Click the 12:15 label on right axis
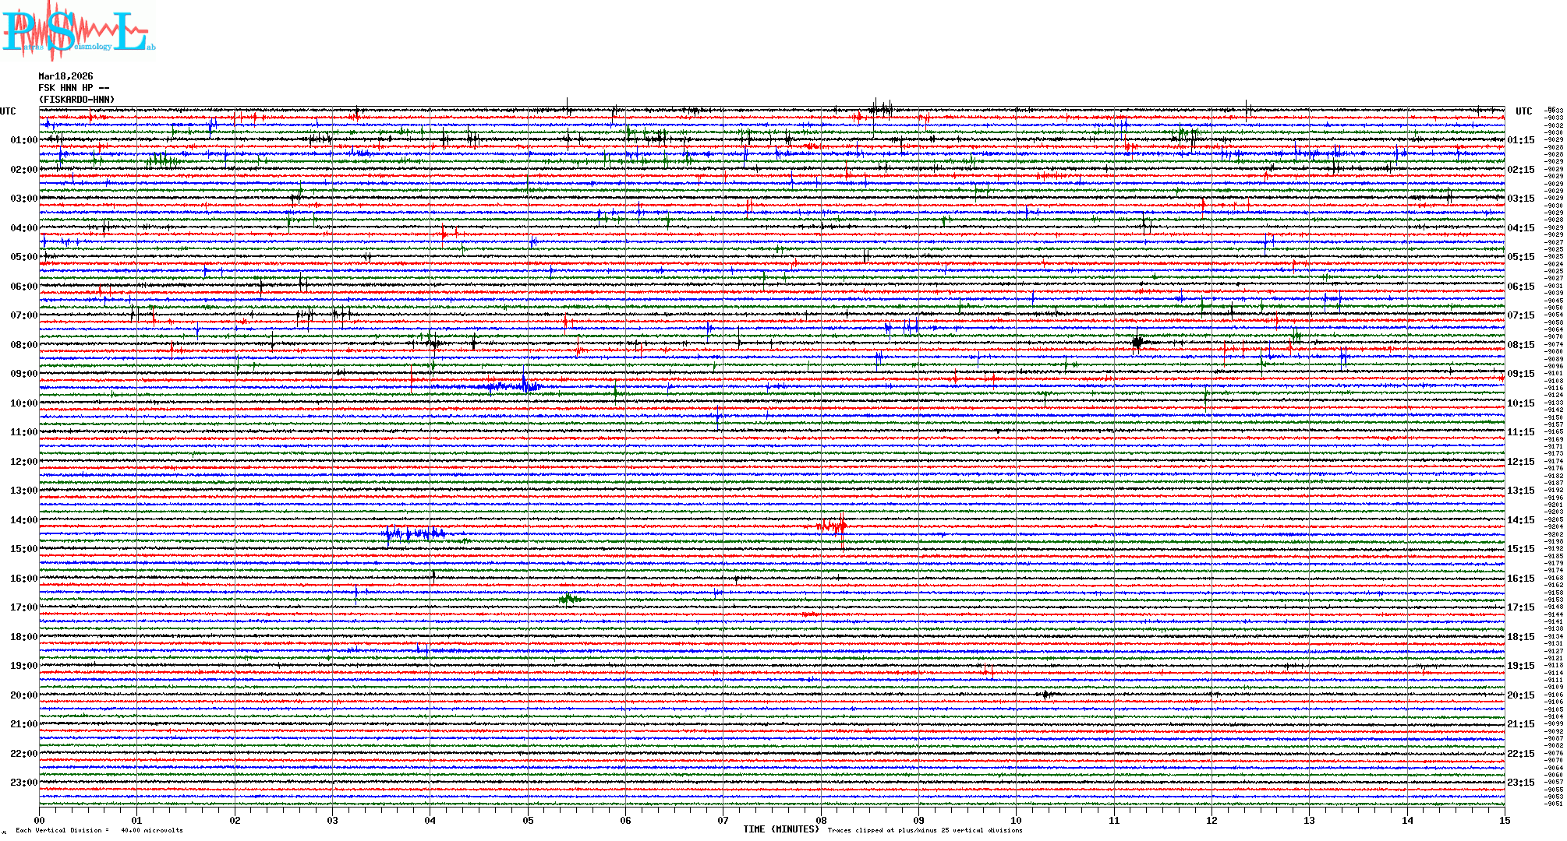Viewport: 1567px width, 841px height. tap(1520, 462)
